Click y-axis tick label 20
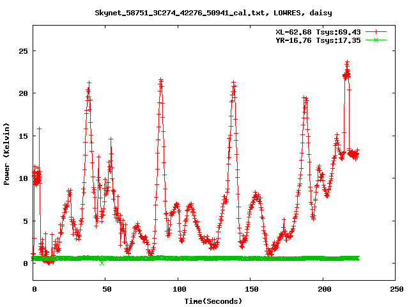 (x=23, y=93)
